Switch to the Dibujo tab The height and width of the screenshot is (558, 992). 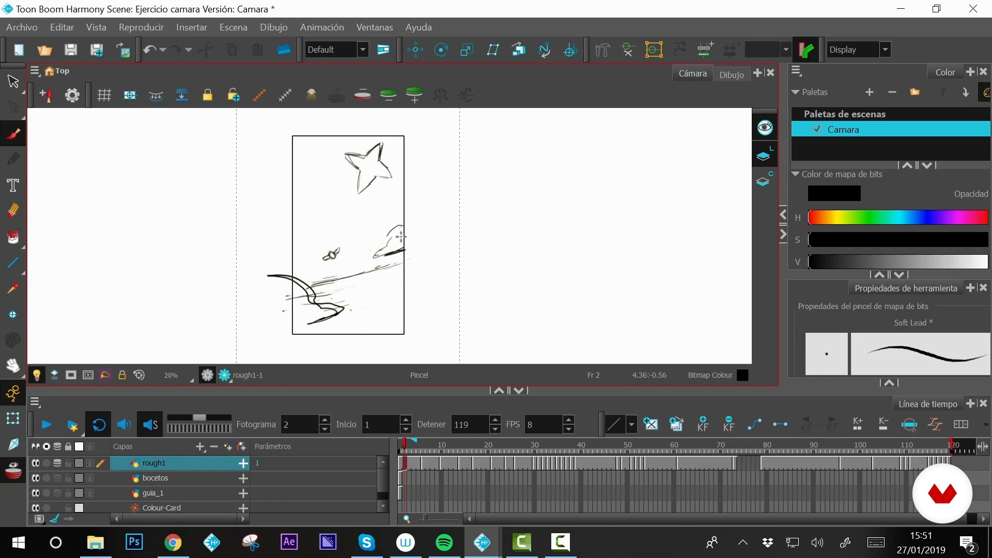point(731,74)
